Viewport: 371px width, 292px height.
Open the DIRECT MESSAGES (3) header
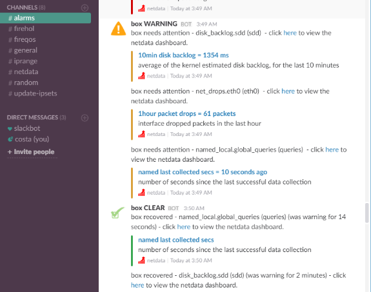click(x=36, y=117)
